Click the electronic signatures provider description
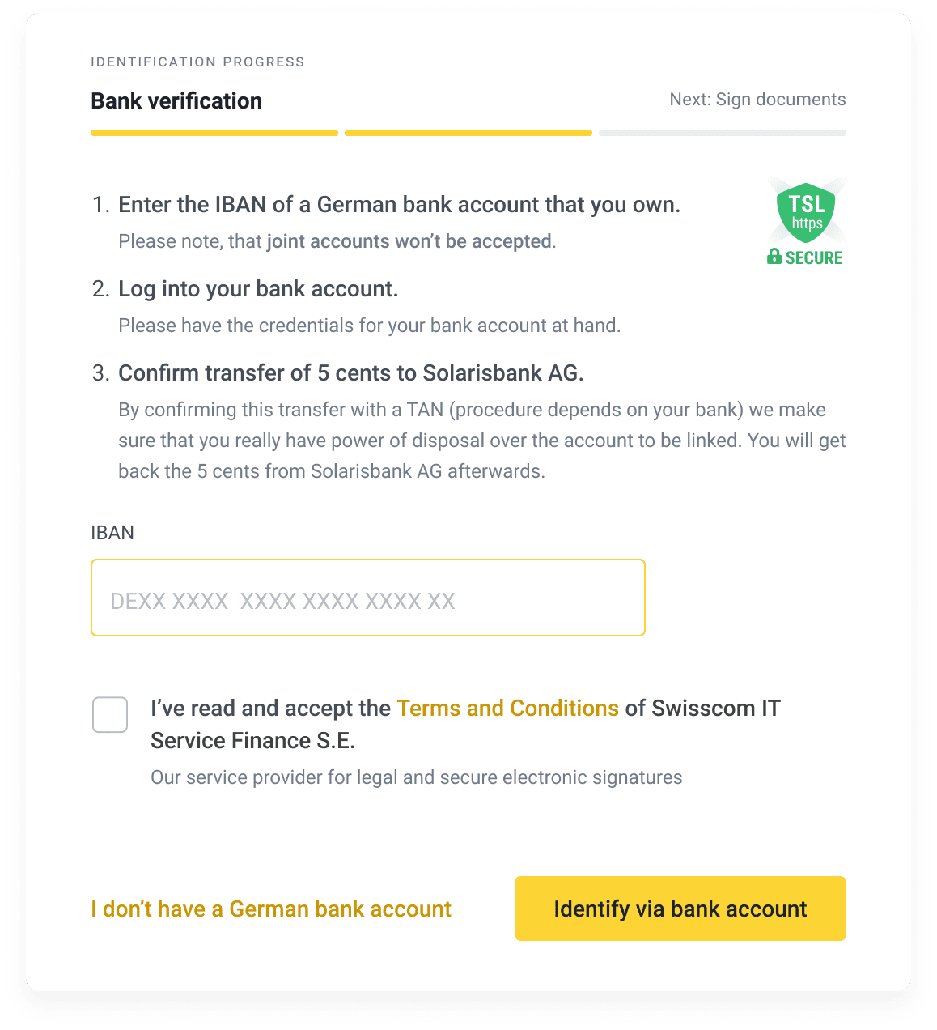This screenshot has height=1030, width=937. pyautogui.click(x=417, y=777)
